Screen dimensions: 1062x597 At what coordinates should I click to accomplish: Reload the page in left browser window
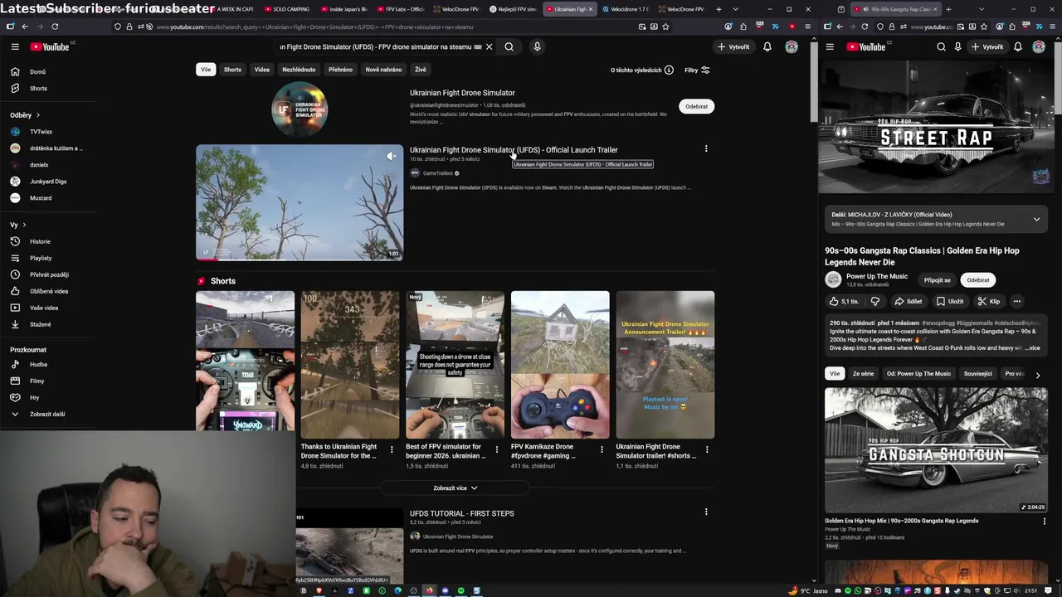(x=55, y=27)
